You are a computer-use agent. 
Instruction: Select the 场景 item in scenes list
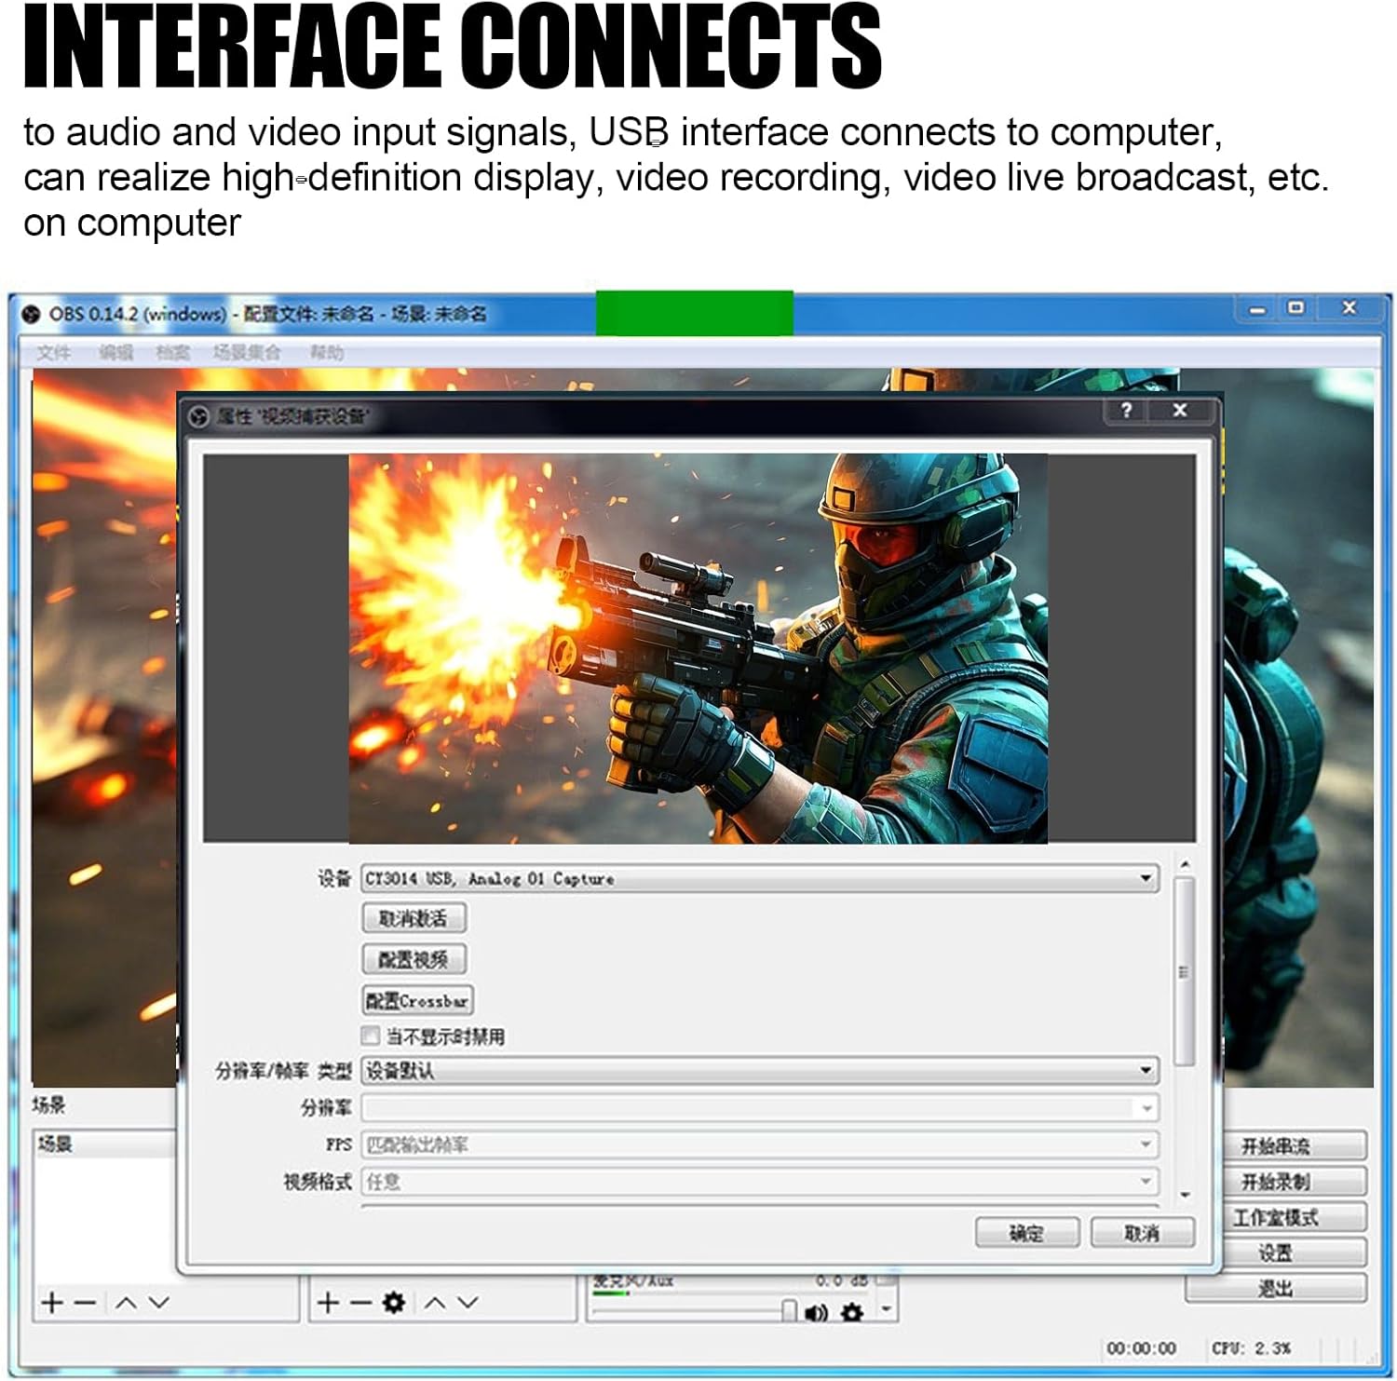[104, 1144]
